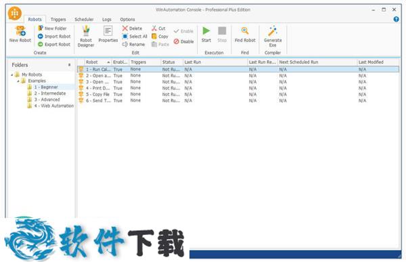This screenshot has height=262, width=406.
Task: Open the Options tab
Action: (127, 20)
